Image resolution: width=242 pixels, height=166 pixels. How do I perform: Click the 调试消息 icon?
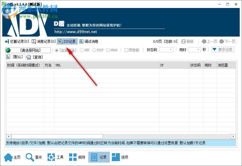[x=81, y=41]
